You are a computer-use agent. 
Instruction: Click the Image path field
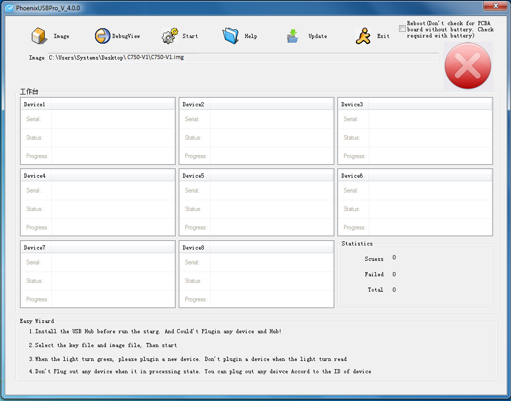point(243,58)
